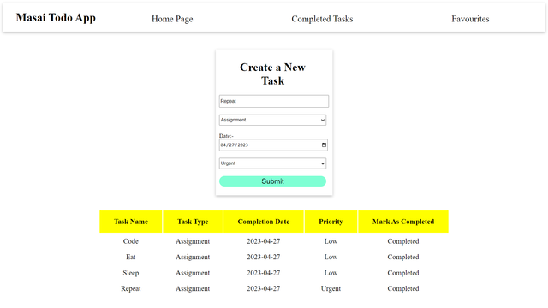Open the Home Page nav link
This screenshot has width=548, height=308.
(x=172, y=19)
